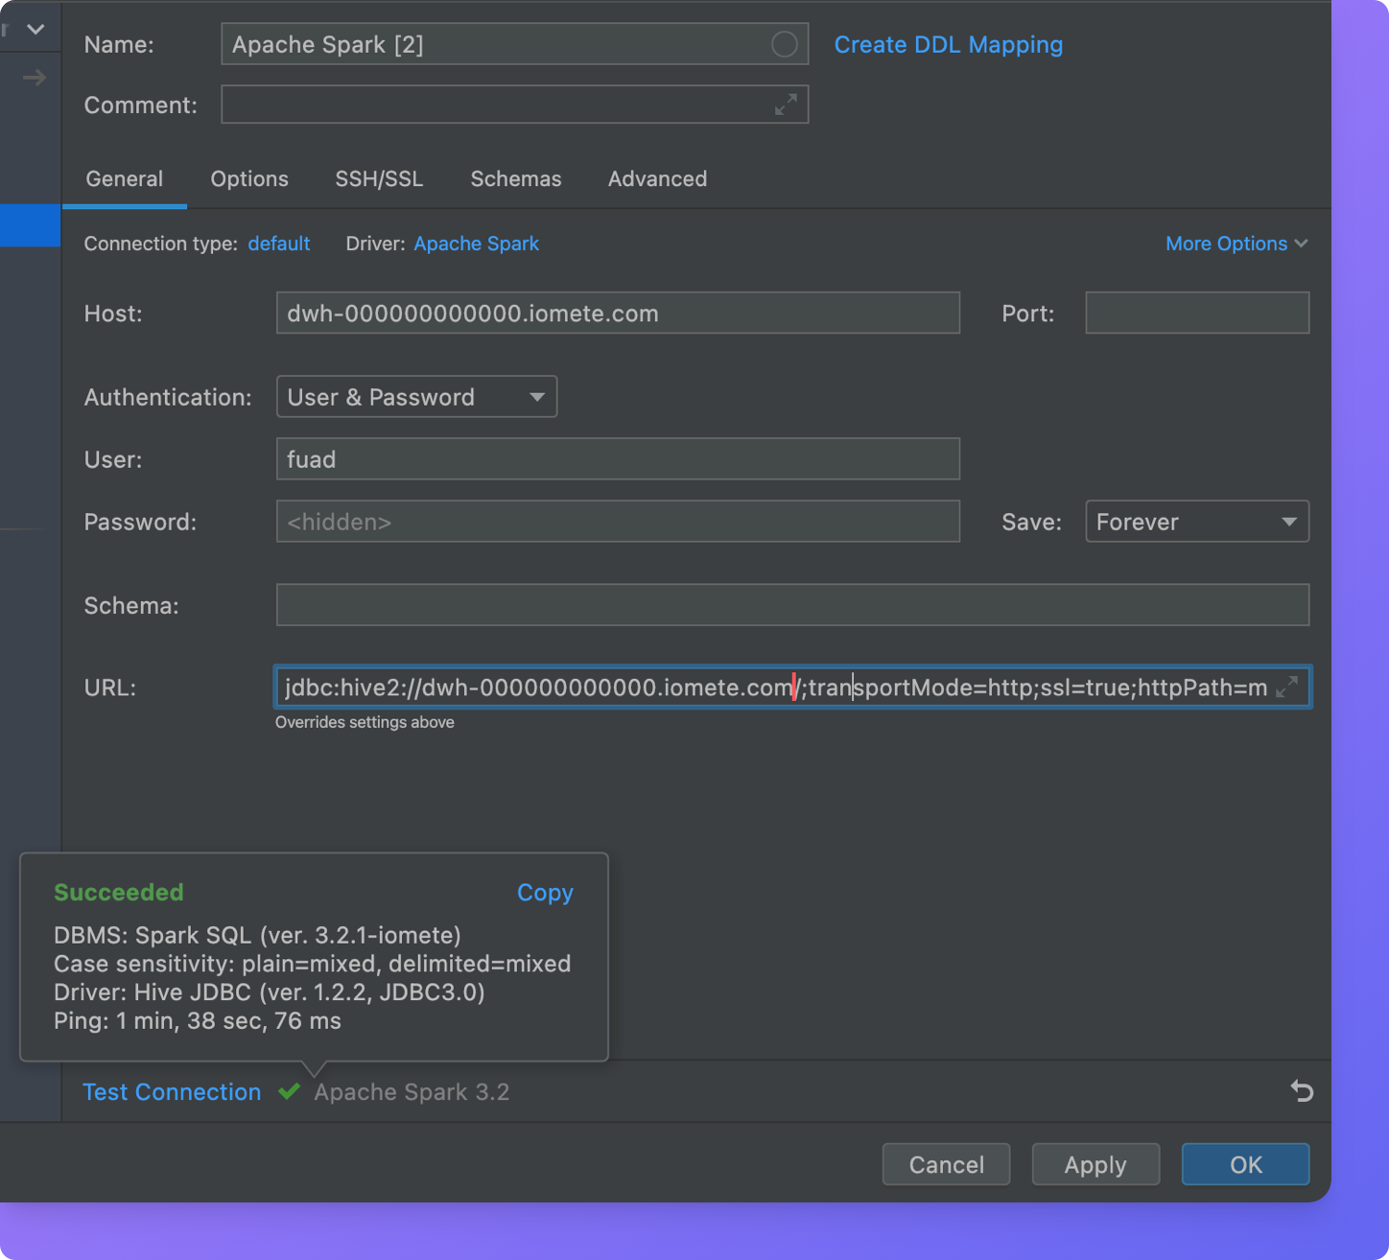
Task: Click the 'Case sensitivity' line in popup
Action: pos(313,964)
